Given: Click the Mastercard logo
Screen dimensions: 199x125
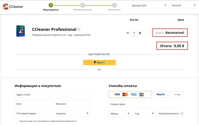Looking at the screenshot, I should click(x=125, y=94).
